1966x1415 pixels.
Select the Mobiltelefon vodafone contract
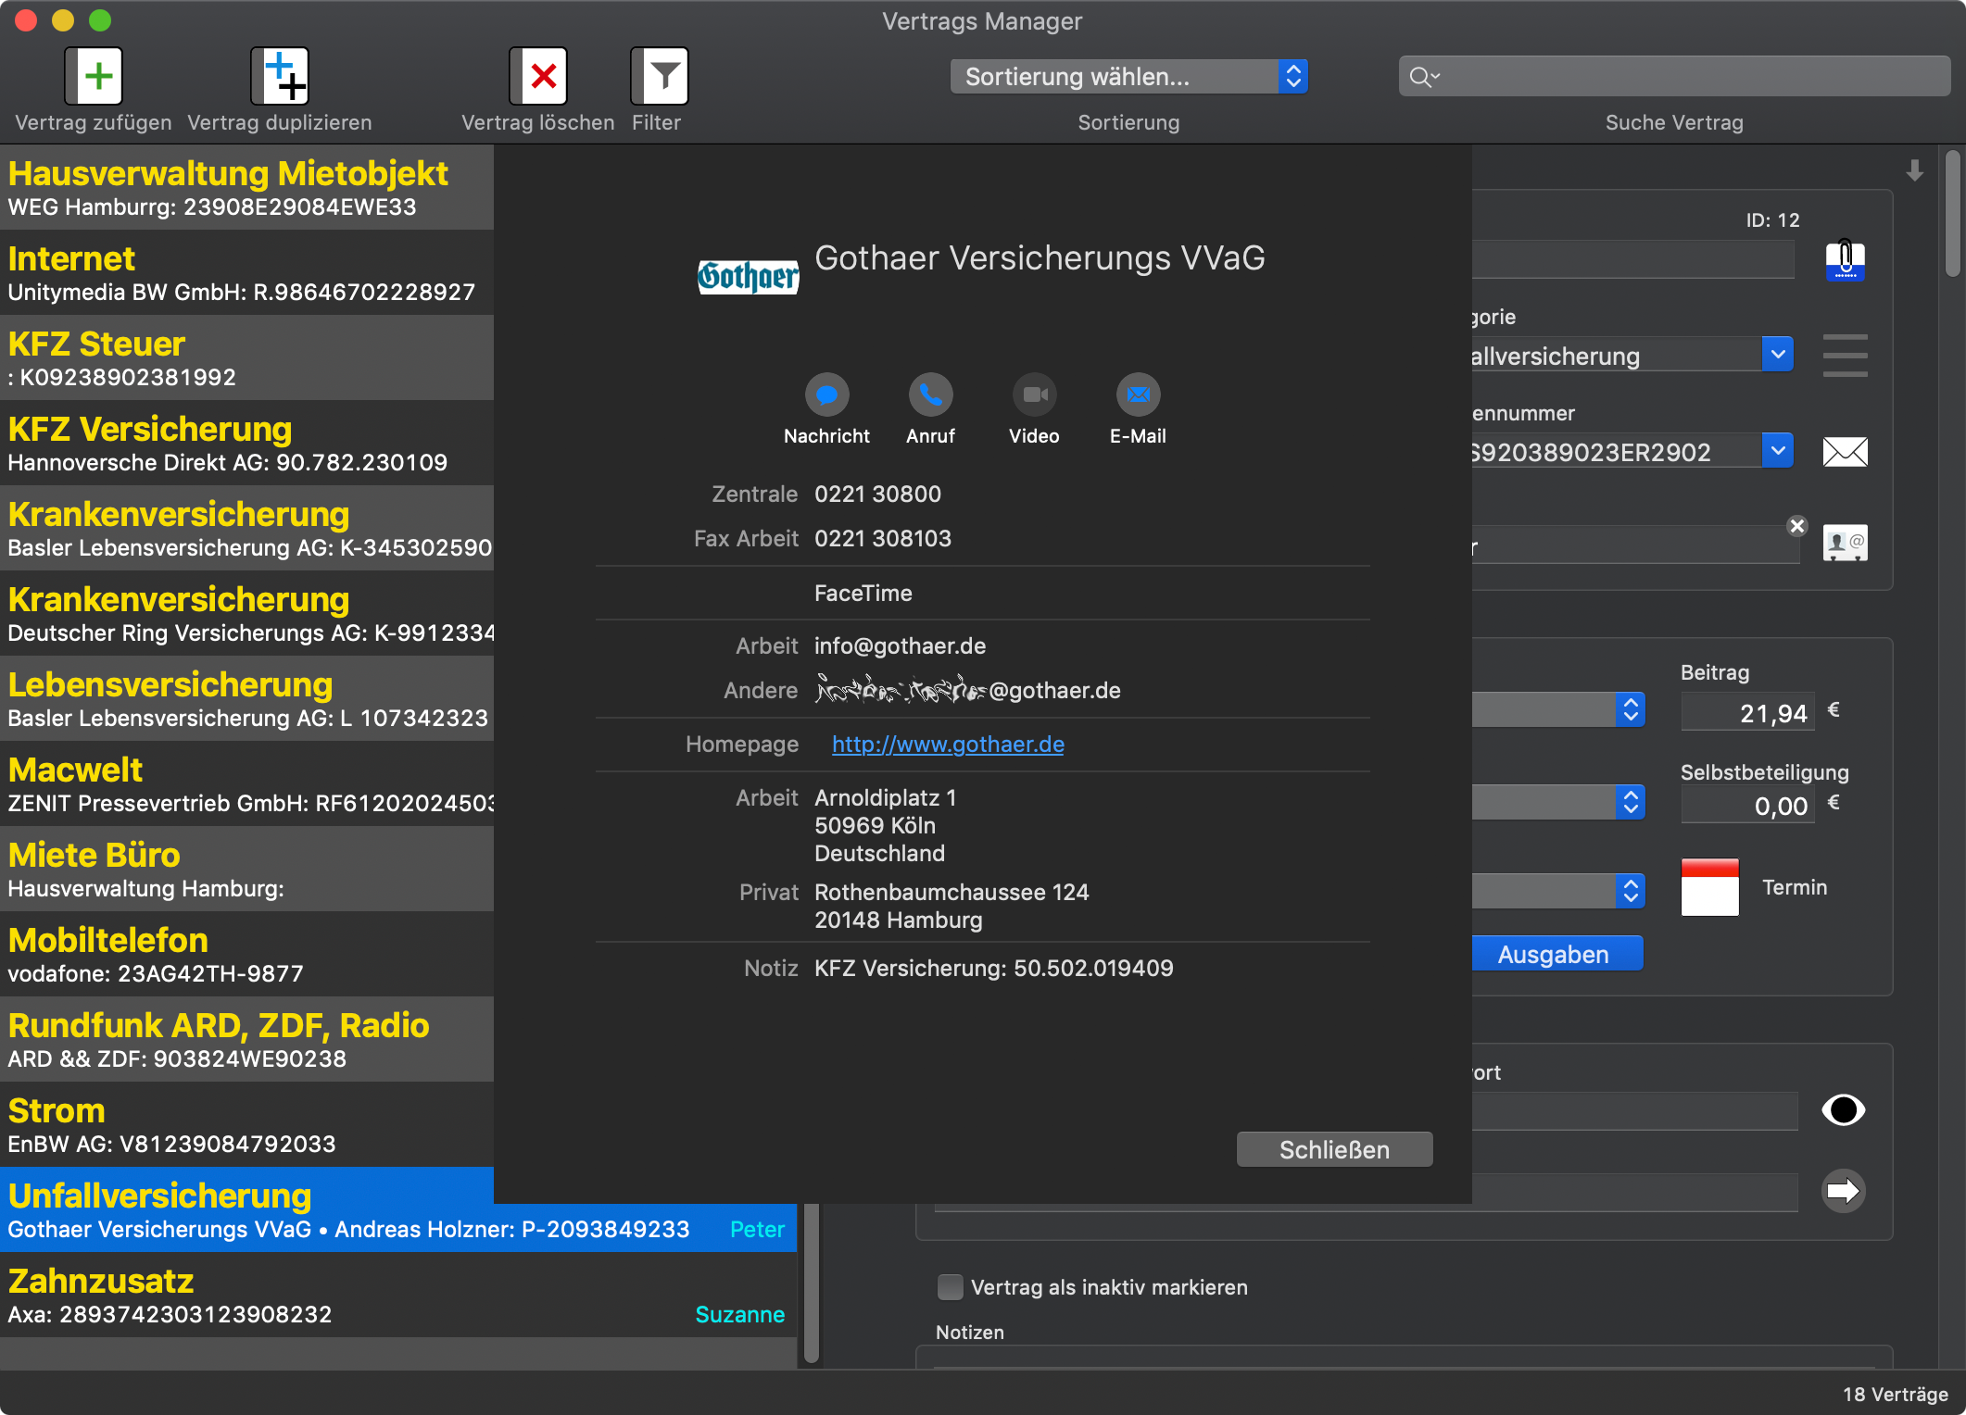click(x=246, y=955)
